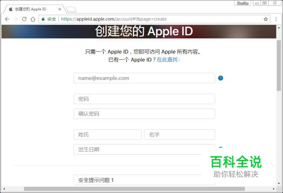283x193 pixels.
Task: Click the browser forward arrow
Action: [16, 19]
